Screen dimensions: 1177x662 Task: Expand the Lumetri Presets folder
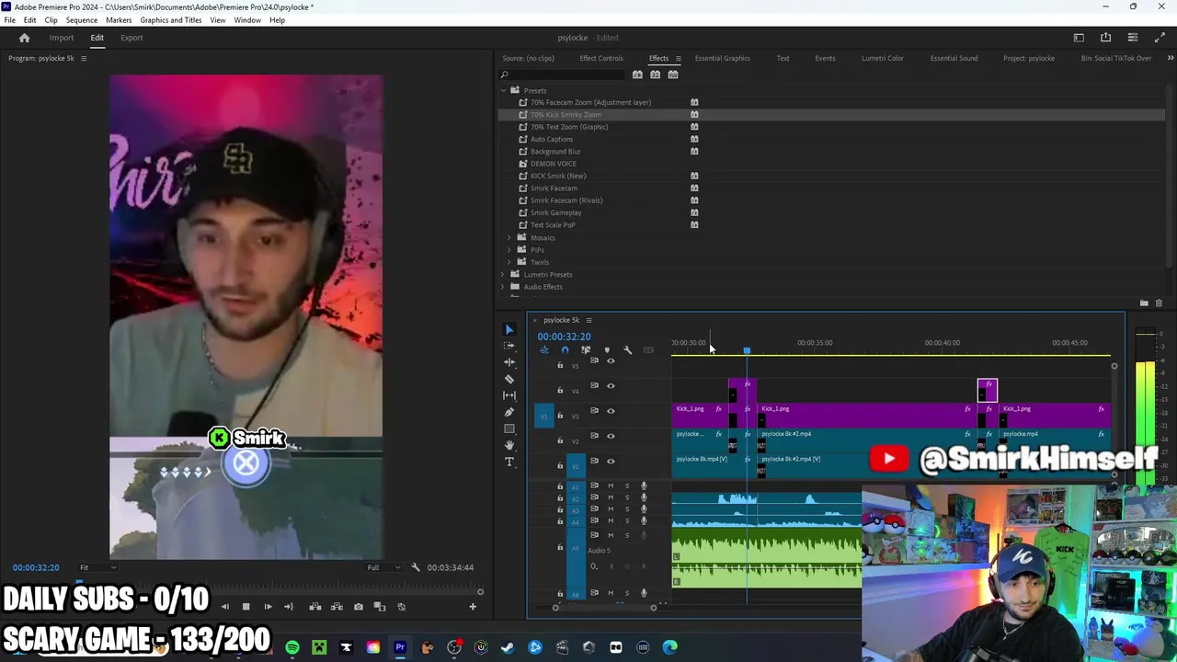tap(504, 275)
